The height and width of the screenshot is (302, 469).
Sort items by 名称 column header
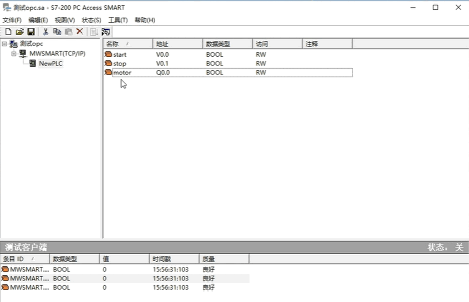pos(128,44)
